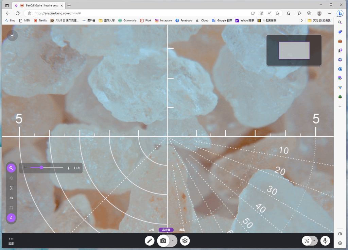View site information lock icon
348x250 pixels.
30,13
